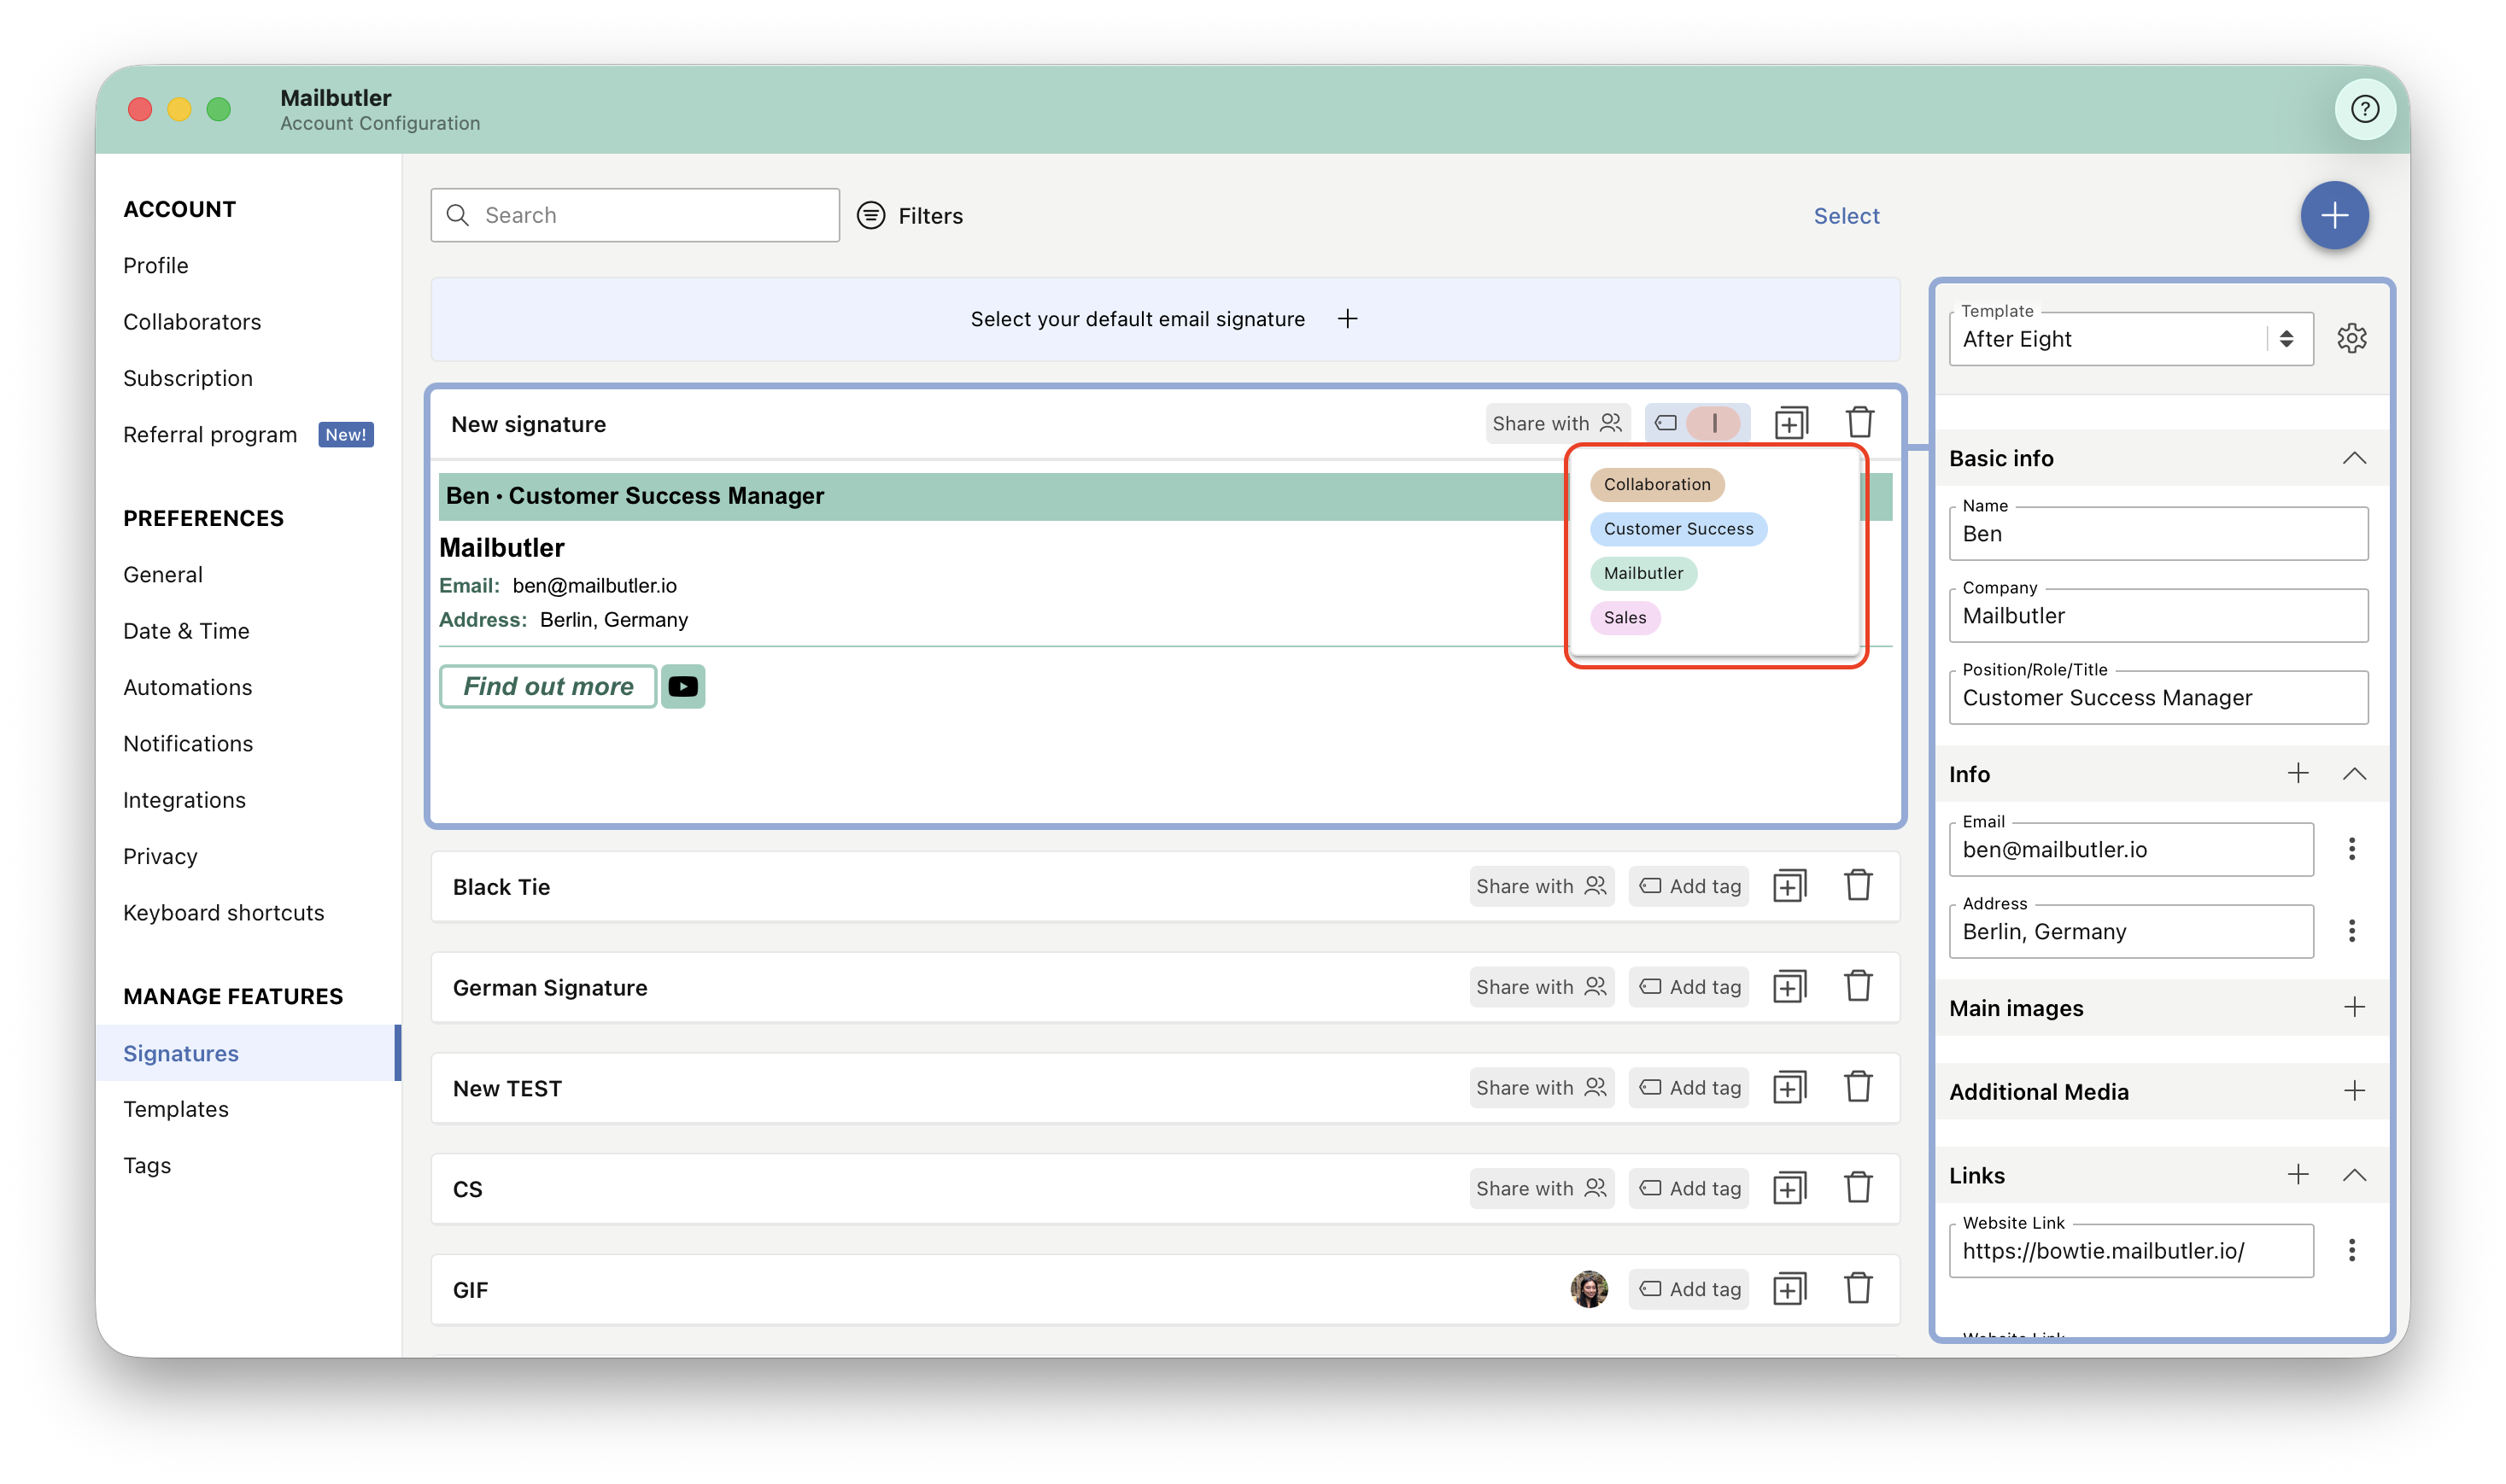Click Share with on CS signature
Image resolution: width=2506 pixels, height=1484 pixels.
pos(1541,1188)
